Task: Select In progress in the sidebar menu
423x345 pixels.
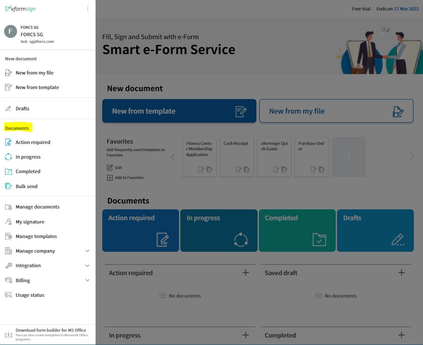Action: coord(29,156)
